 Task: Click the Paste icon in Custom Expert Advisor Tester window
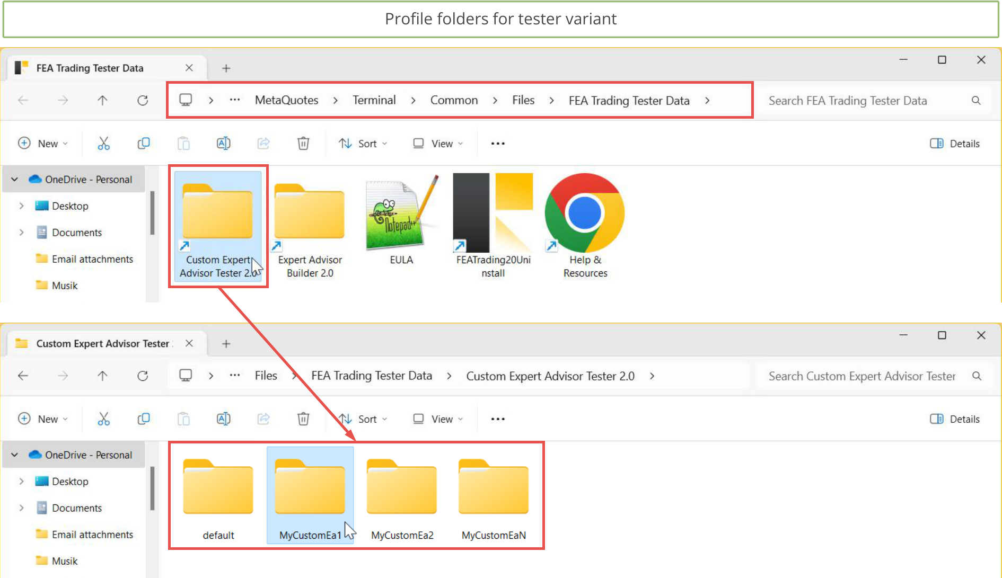183,419
